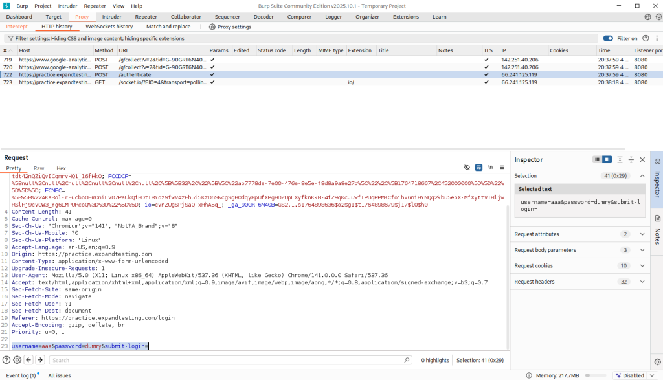Expand Request cookies section
This screenshot has width=663, height=380.
pyautogui.click(x=642, y=265)
